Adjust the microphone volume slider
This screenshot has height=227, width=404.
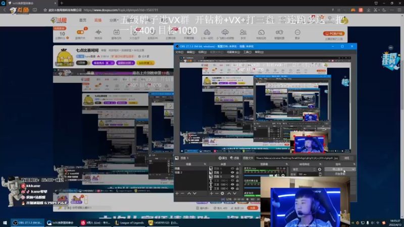click(259, 175)
